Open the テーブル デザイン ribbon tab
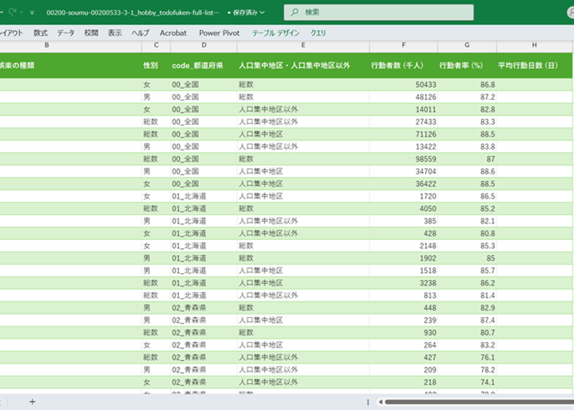 276,33
